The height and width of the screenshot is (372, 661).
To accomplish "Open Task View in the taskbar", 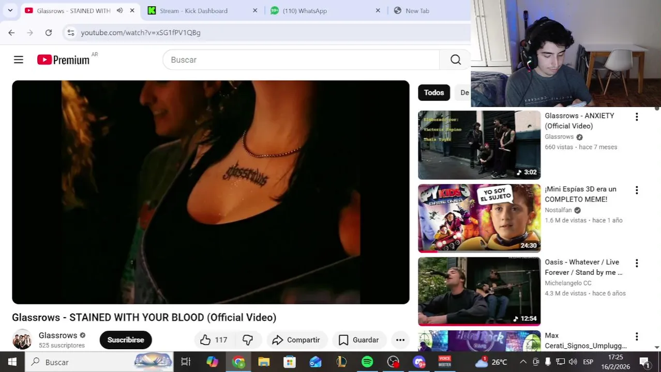I will [x=186, y=362].
